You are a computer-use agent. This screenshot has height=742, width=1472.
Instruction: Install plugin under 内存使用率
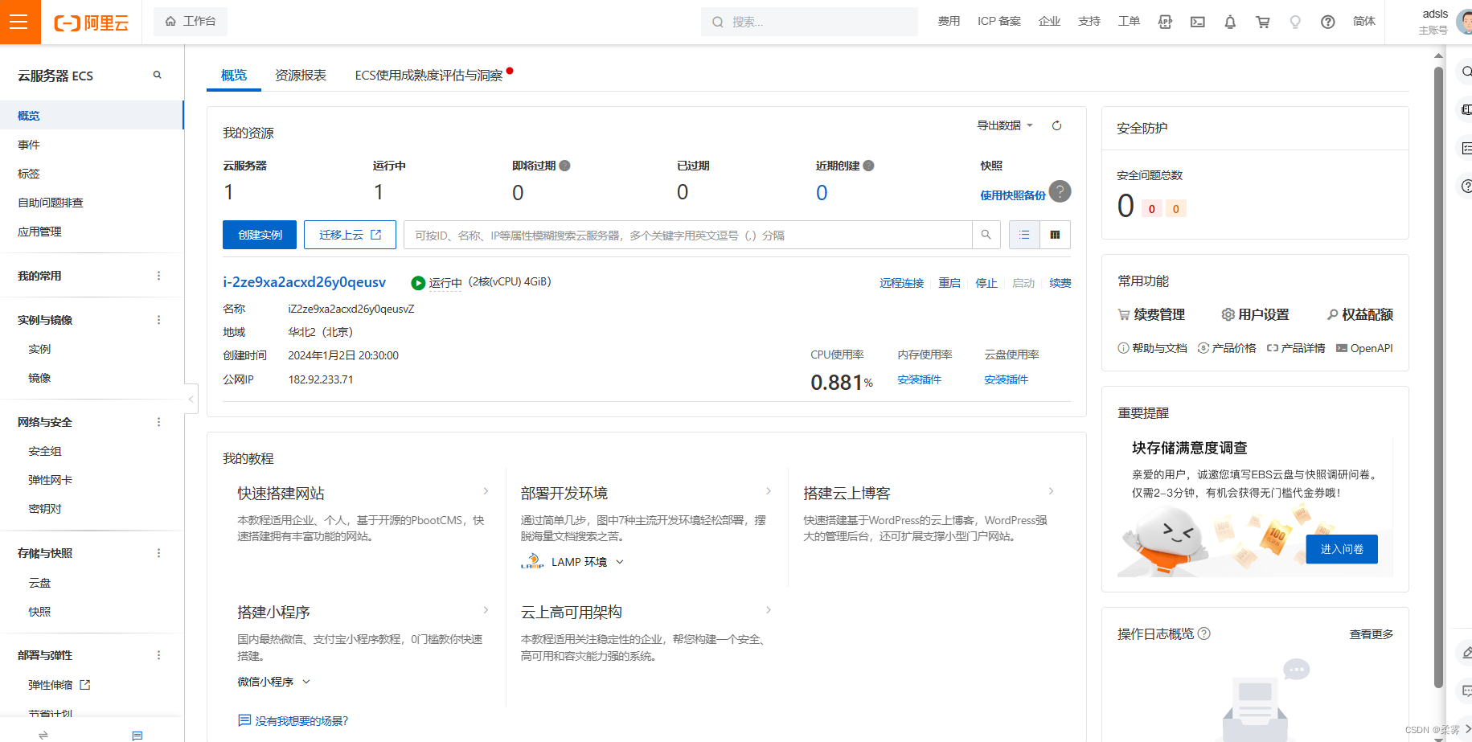pos(919,379)
